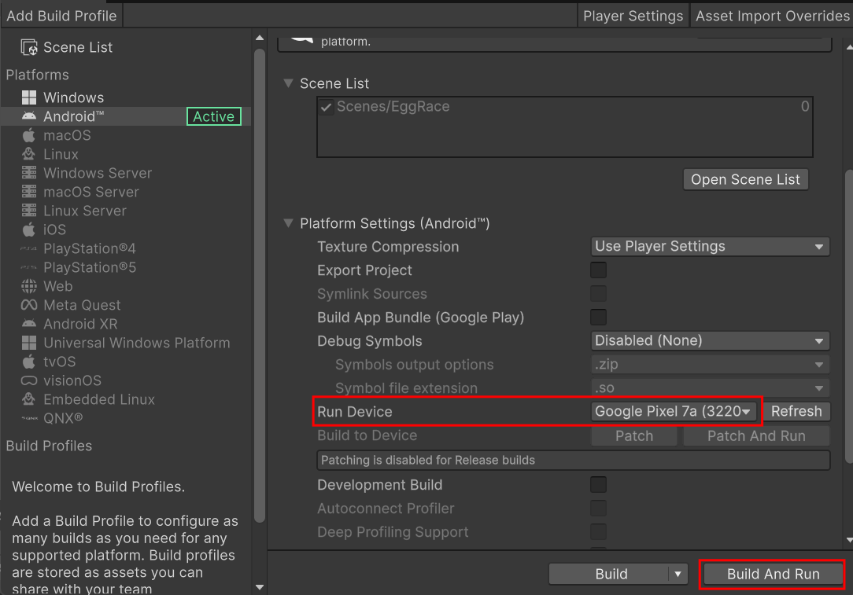Select the Meta Quest platform label
Viewport: 853px width, 595px height.
82,305
